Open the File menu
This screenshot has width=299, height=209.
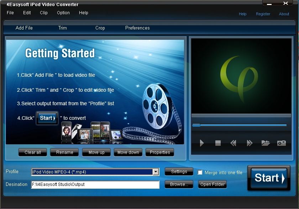point(10,13)
